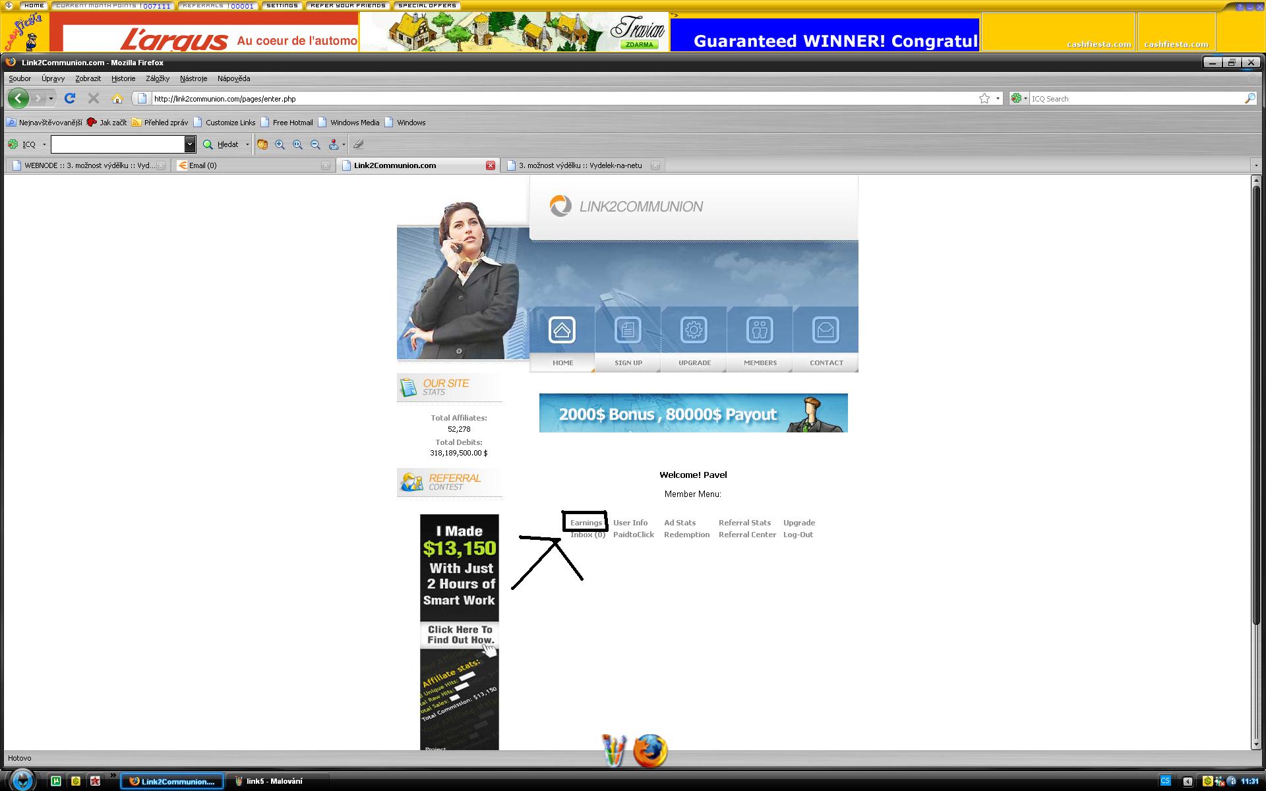The height and width of the screenshot is (791, 1266).
Task: Click the bookmark star in the address bar
Action: pos(984,98)
